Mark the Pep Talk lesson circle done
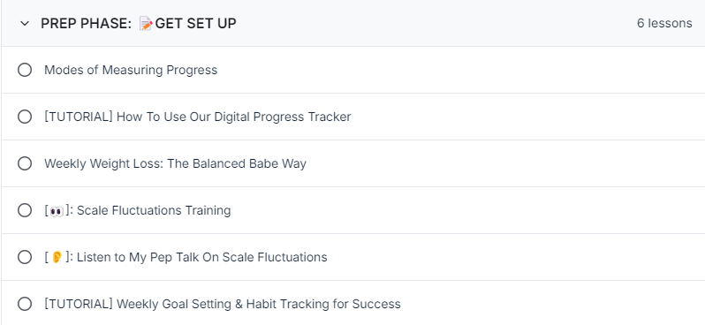This screenshot has width=705, height=325. (25, 257)
